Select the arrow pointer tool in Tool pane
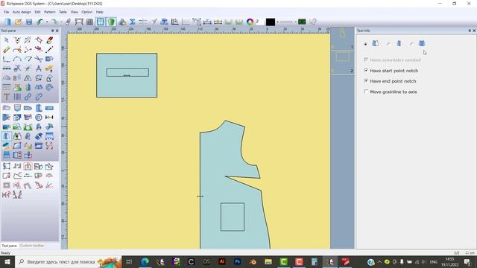477x268 pixels. pyautogui.click(x=7, y=40)
